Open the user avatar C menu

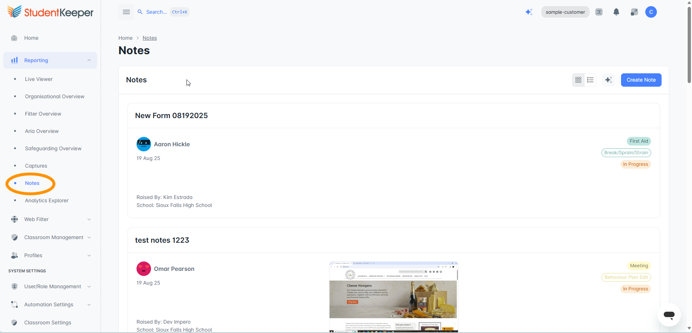pos(651,12)
